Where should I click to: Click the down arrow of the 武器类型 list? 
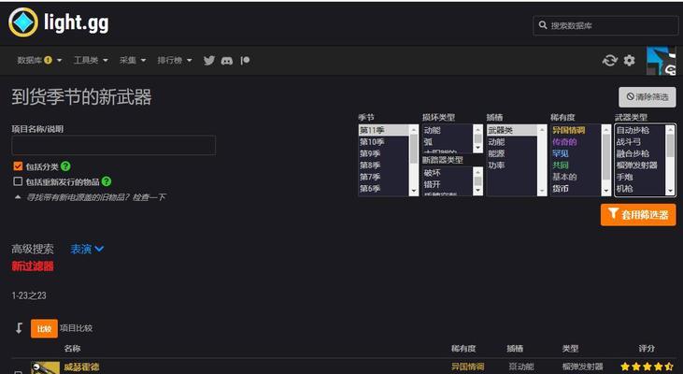(670, 191)
